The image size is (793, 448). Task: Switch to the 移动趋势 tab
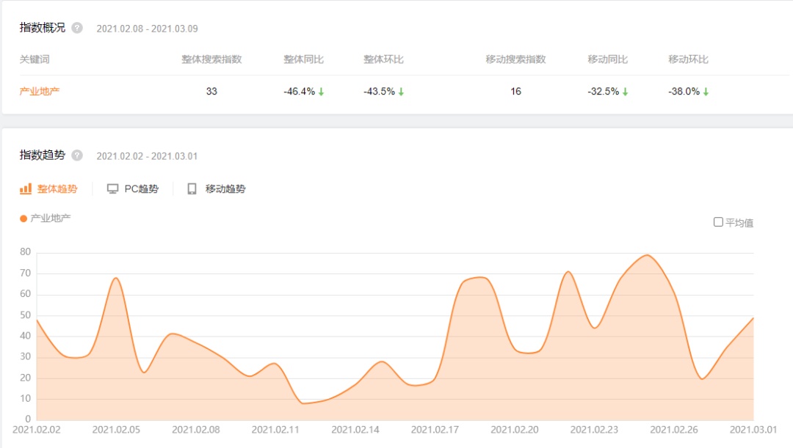[225, 189]
